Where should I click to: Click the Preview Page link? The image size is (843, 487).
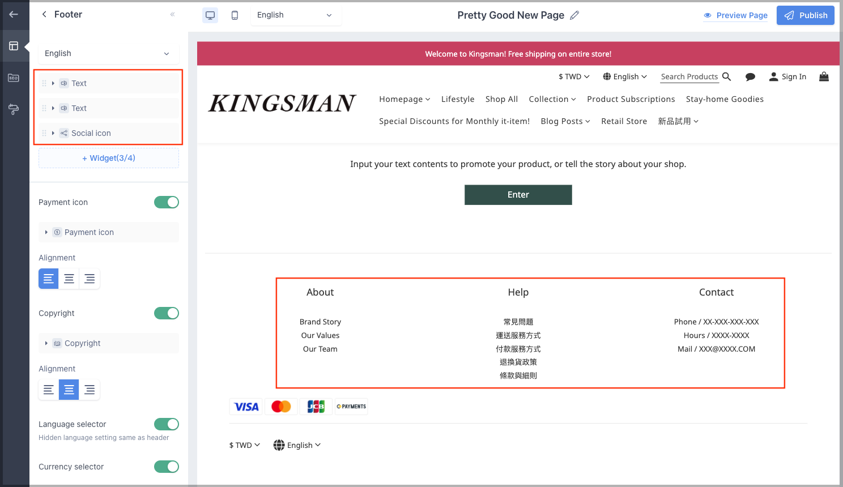(x=735, y=15)
